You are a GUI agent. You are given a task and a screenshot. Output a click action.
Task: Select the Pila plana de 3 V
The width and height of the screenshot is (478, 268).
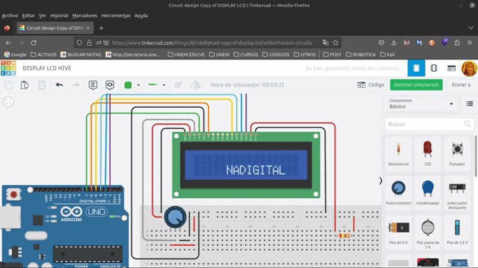point(427,233)
